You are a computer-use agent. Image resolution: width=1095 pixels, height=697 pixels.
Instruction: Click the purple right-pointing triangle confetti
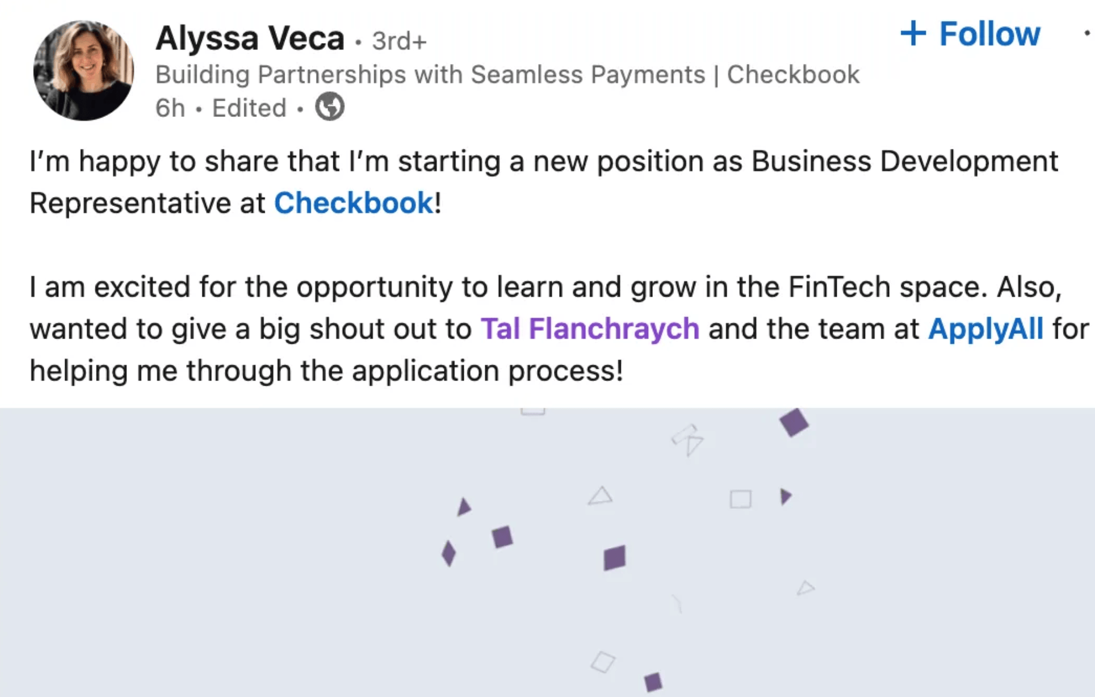[x=785, y=496]
